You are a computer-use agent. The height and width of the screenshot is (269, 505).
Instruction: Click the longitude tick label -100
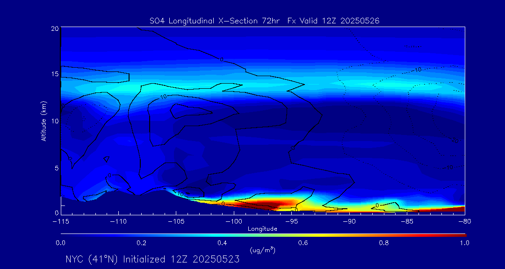[x=233, y=221]
